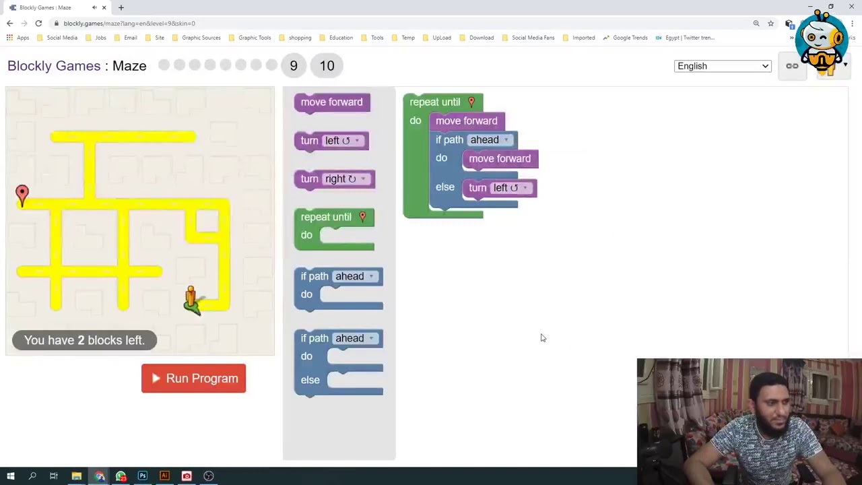Image resolution: width=862 pixels, height=485 pixels.
Task: Open the Download bookmark folder
Action: [x=476, y=38]
